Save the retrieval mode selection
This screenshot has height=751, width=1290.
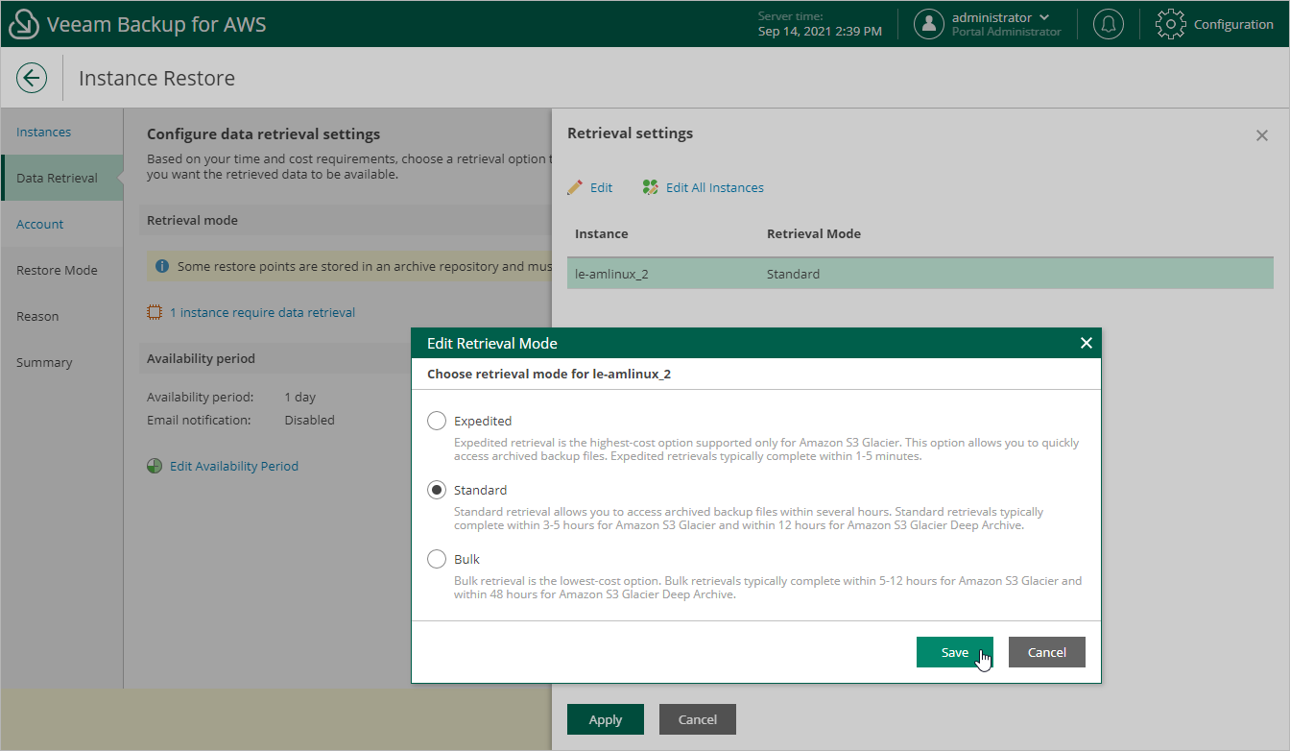click(x=955, y=652)
